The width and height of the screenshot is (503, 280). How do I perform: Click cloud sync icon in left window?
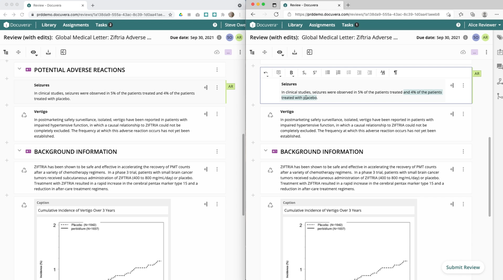(217, 52)
